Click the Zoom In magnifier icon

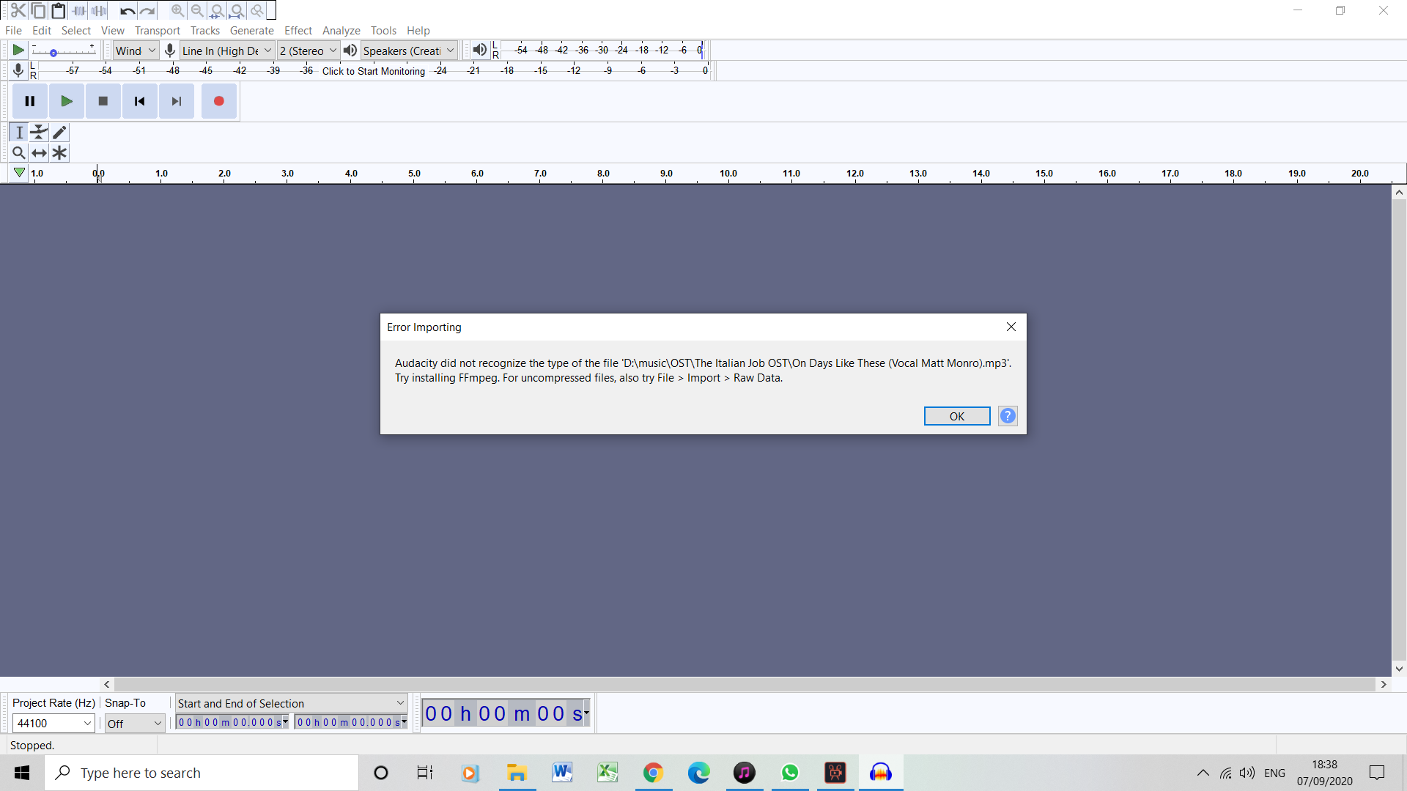(177, 10)
